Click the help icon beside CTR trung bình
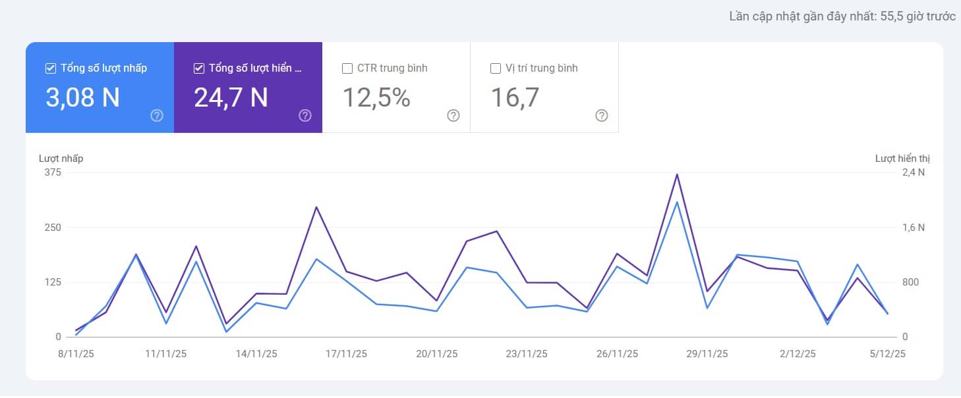The height and width of the screenshot is (398, 961). [x=453, y=116]
